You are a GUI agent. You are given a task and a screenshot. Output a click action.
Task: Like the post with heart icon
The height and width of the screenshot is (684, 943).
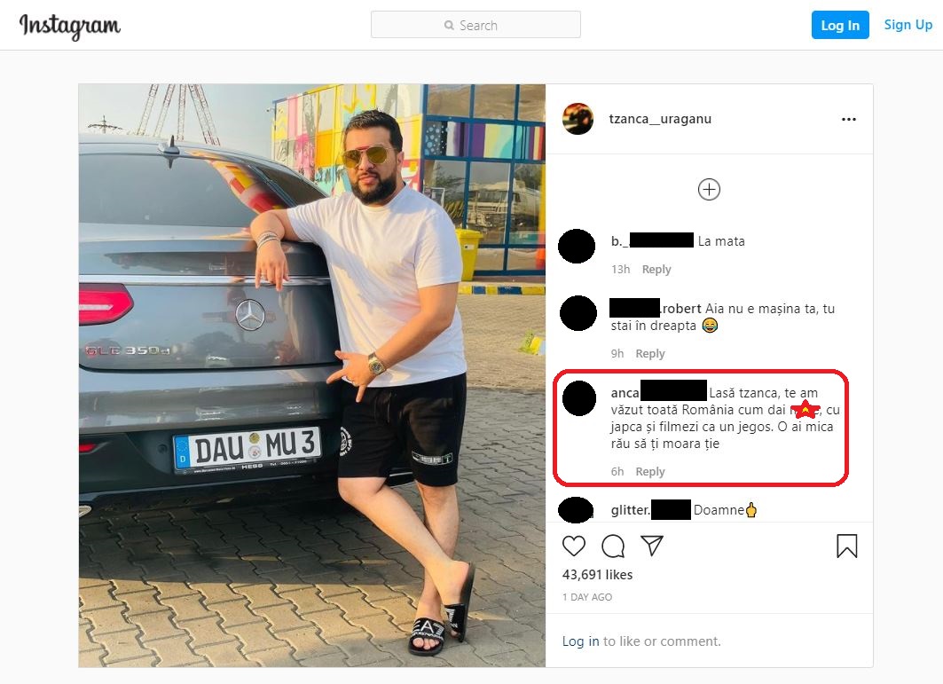(x=574, y=546)
